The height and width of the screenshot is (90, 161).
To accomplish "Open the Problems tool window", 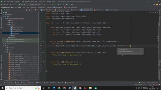I will pos(31,83).
